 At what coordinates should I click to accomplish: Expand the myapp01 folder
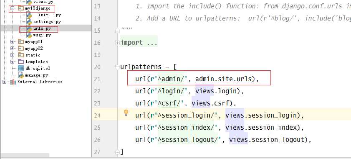(12, 42)
